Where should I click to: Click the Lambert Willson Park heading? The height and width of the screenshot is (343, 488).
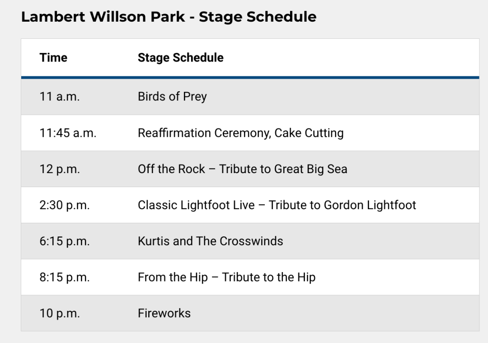click(169, 17)
